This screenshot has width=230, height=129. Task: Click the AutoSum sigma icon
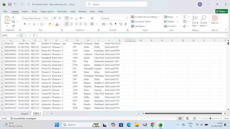click(x=185, y=17)
